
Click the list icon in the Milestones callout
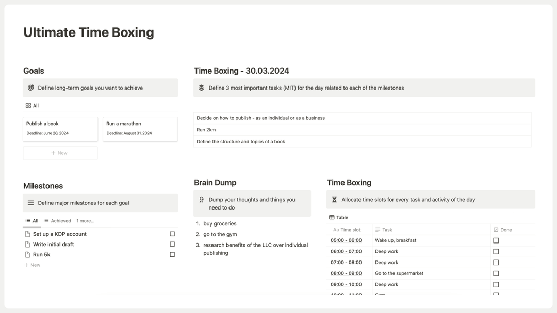[x=31, y=202]
